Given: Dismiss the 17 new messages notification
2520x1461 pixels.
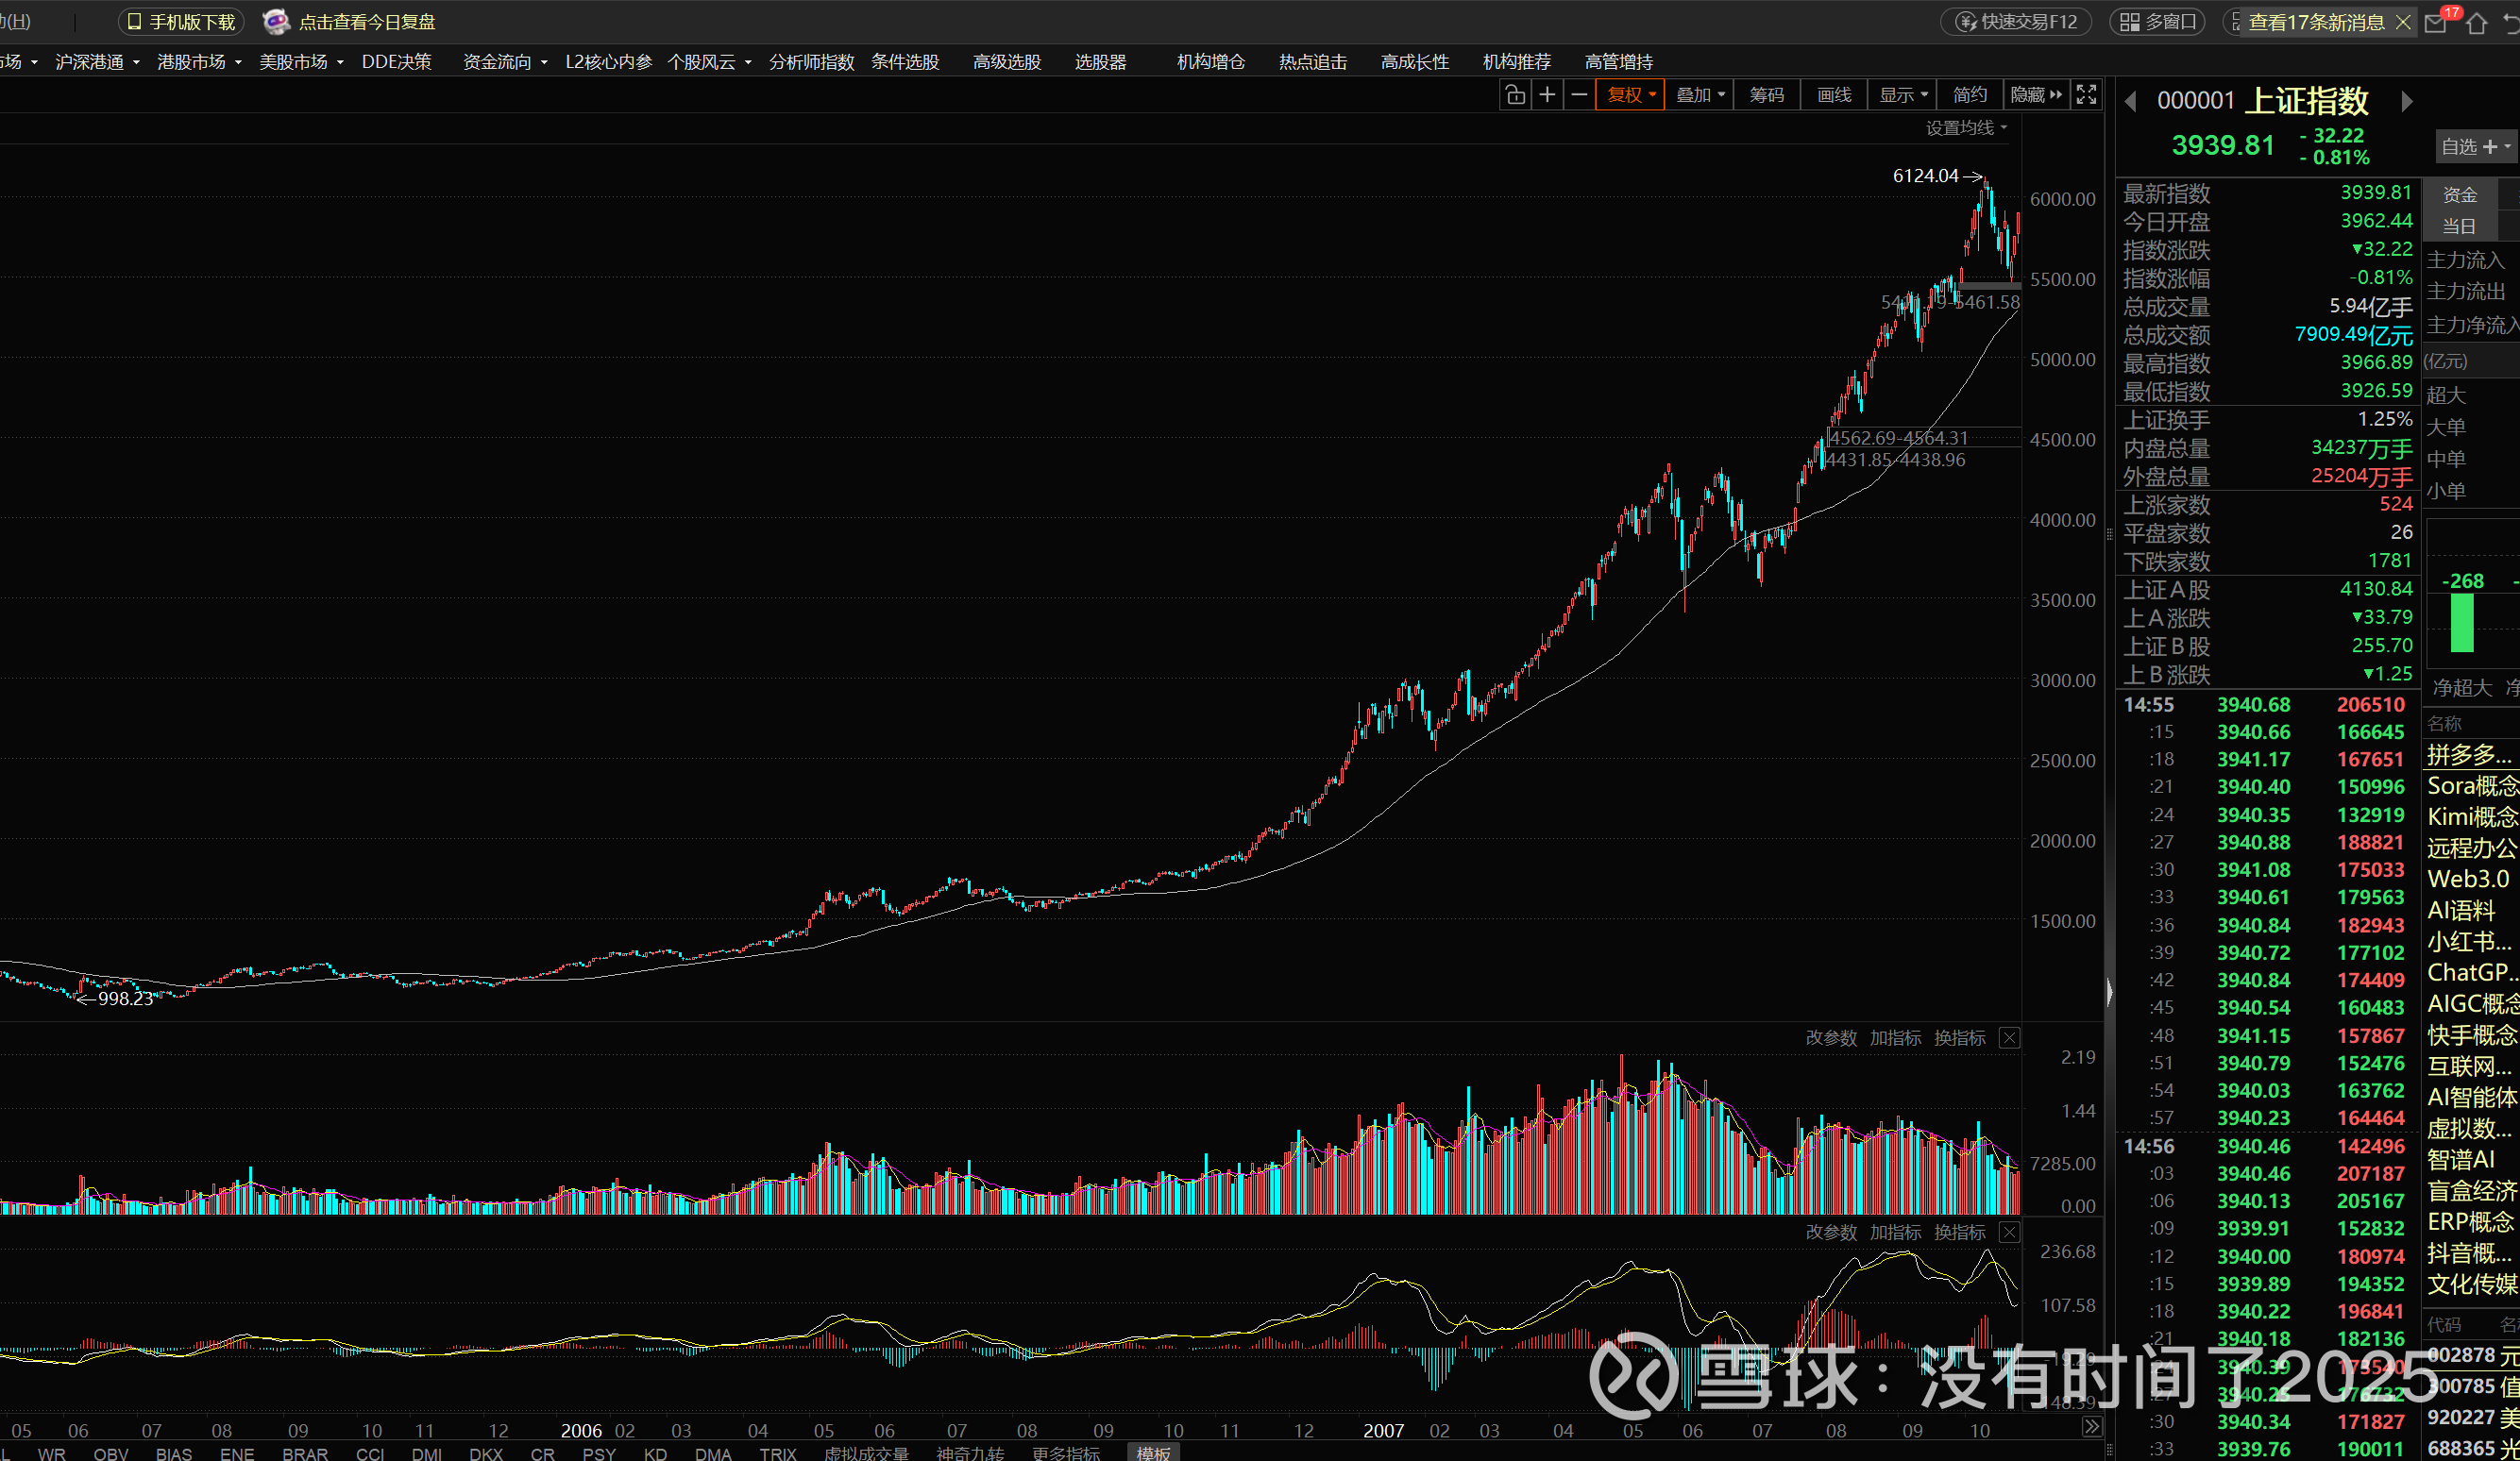Looking at the screenshot, I should click(2403, 22).
